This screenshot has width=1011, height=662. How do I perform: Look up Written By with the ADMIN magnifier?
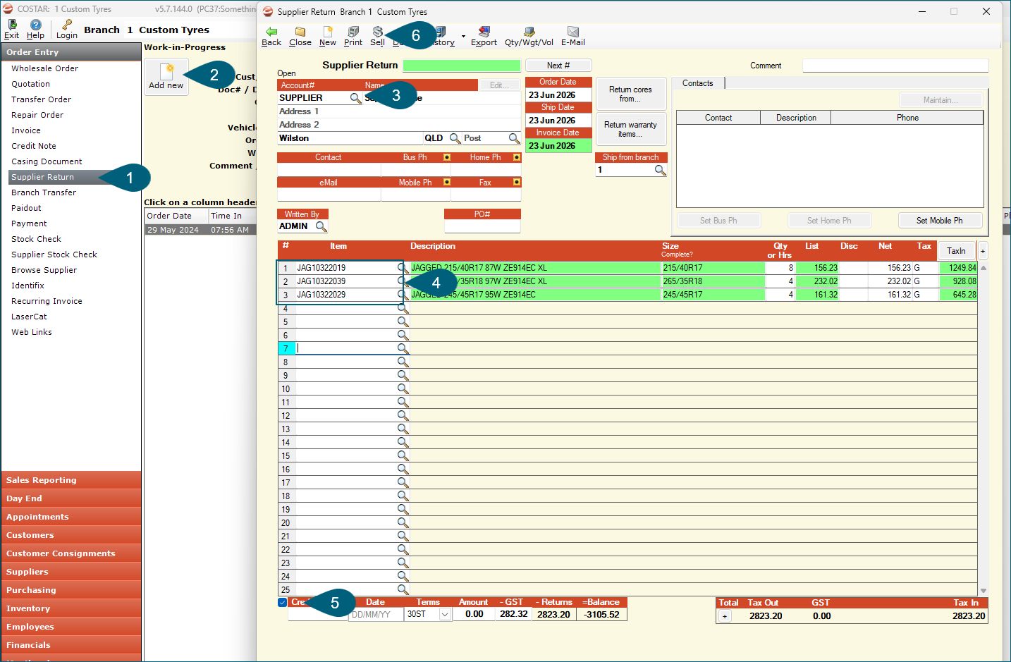click(x=321, y=226)
